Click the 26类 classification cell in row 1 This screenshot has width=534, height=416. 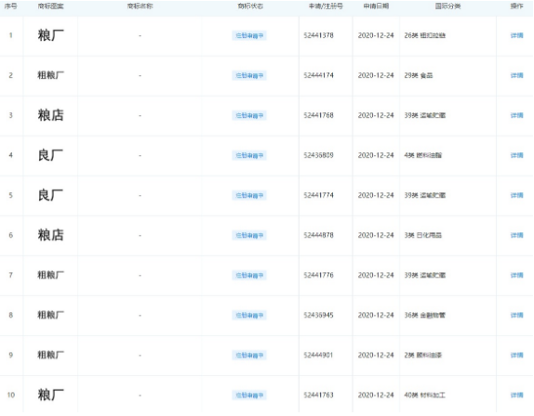point(424,35)
